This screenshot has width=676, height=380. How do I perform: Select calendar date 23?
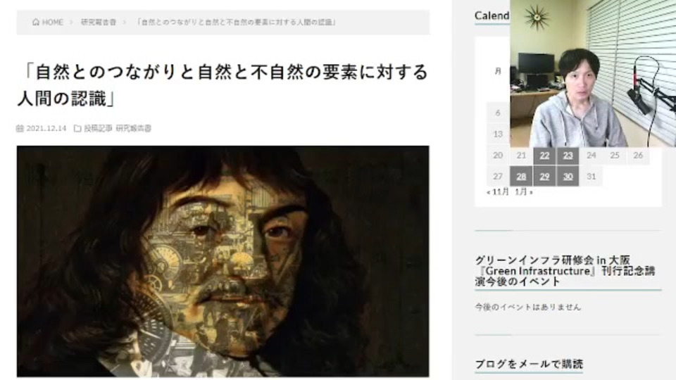[x=568, y=156]
